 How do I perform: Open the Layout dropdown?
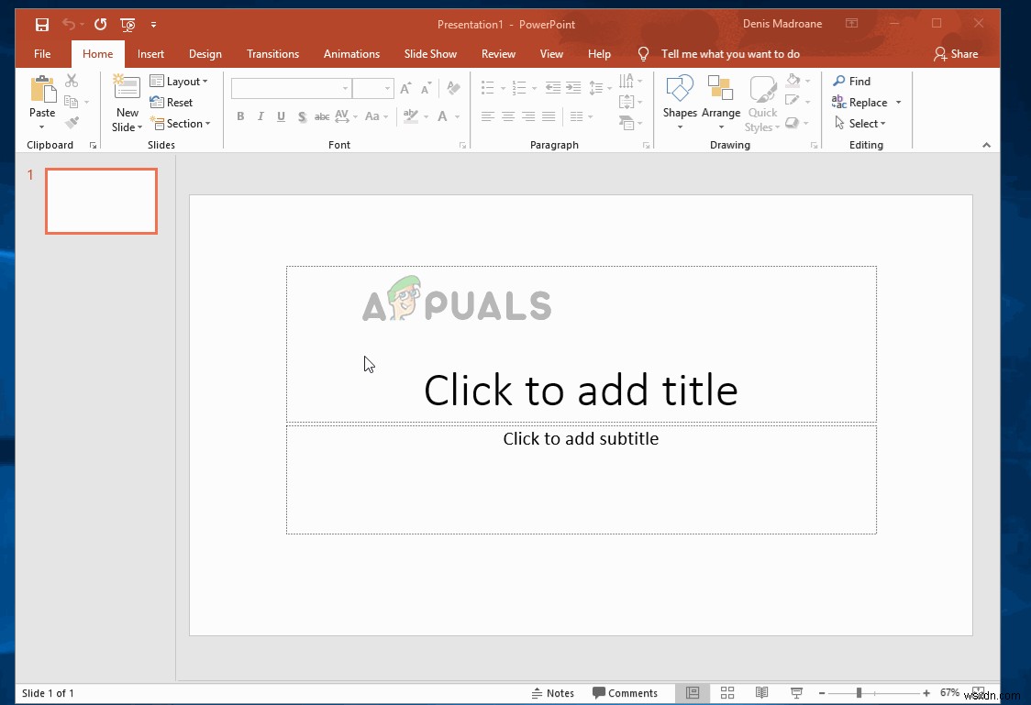tap(181, 81)
